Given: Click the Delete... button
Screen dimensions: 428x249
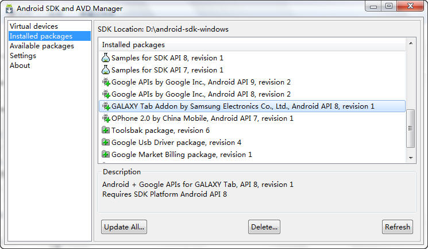Looking at the screenshot, I should pyautogui.click(x=264, y=227).
